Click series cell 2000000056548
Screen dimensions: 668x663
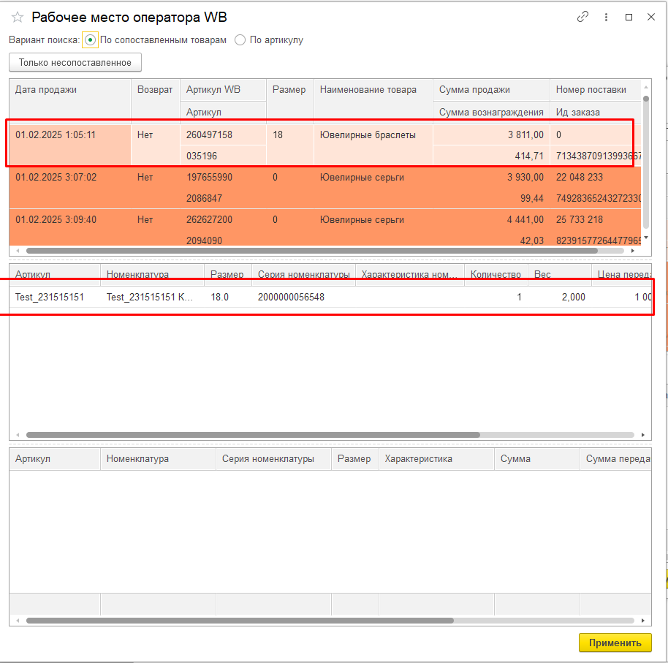pos(303,297)
